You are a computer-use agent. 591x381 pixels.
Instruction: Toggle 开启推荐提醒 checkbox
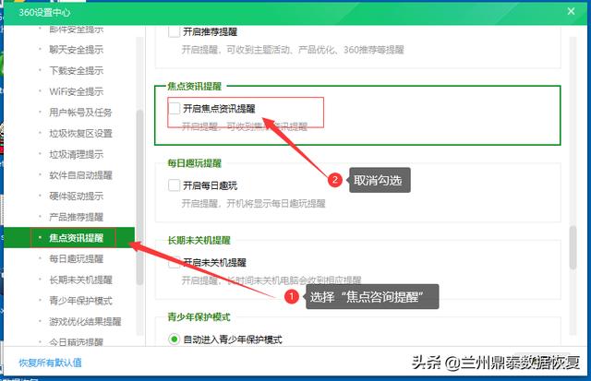(174, 31)
